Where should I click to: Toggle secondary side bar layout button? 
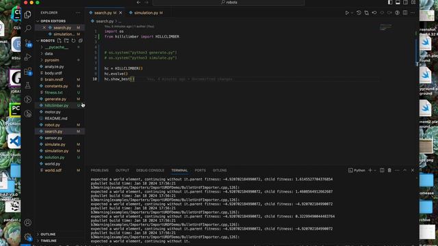406,2
